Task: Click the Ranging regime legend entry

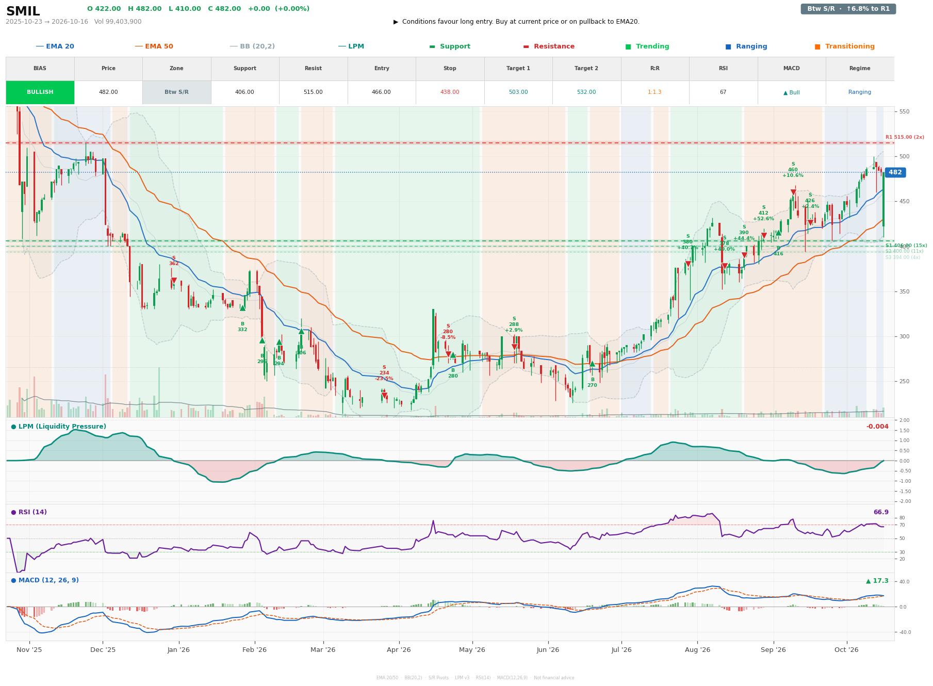Action: click(746, 46)
